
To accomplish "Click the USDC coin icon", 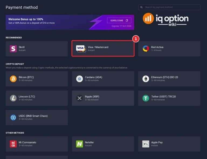I will 13,117.
